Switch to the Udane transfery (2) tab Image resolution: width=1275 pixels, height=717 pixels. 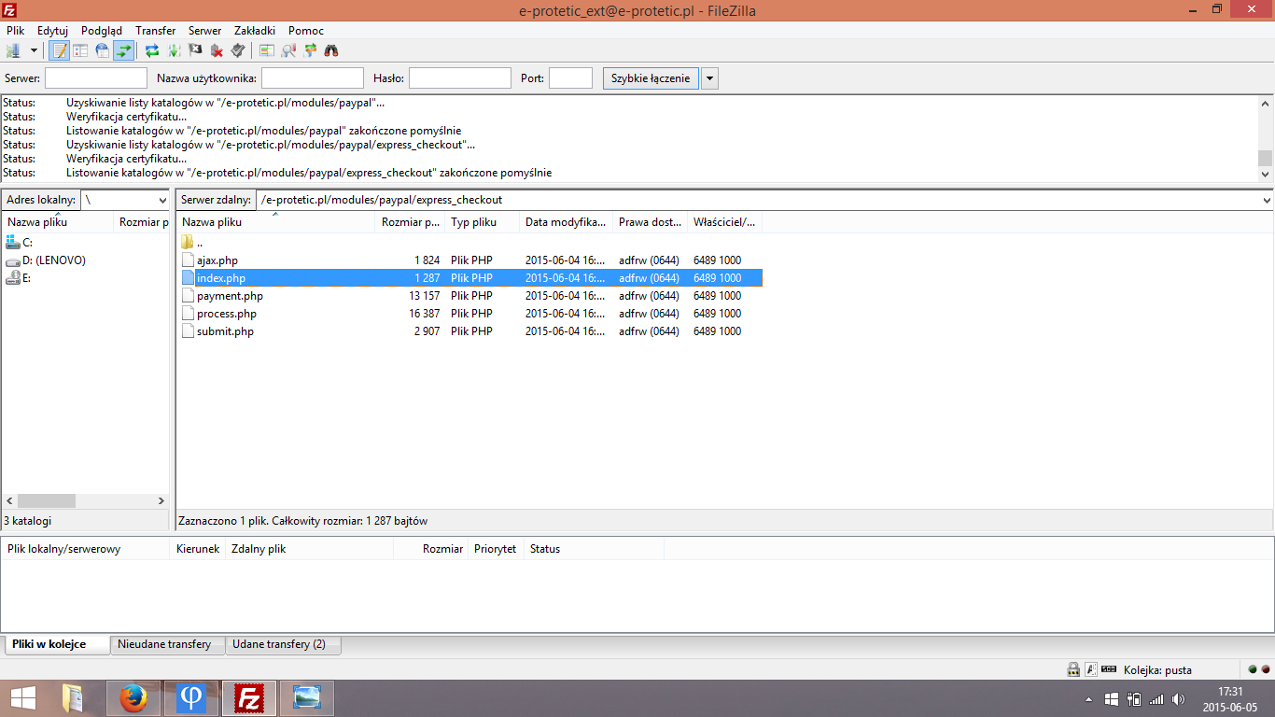283,644
